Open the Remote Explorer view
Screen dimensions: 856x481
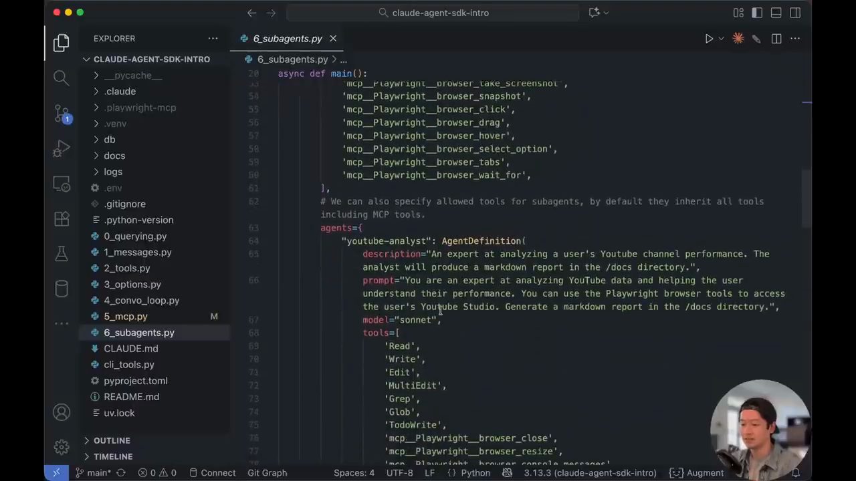pyautogui.click(x=61, y=184)
